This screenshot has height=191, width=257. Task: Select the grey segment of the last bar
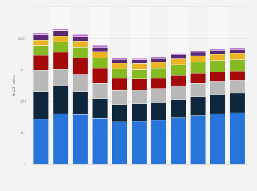[x=237, y=87]
